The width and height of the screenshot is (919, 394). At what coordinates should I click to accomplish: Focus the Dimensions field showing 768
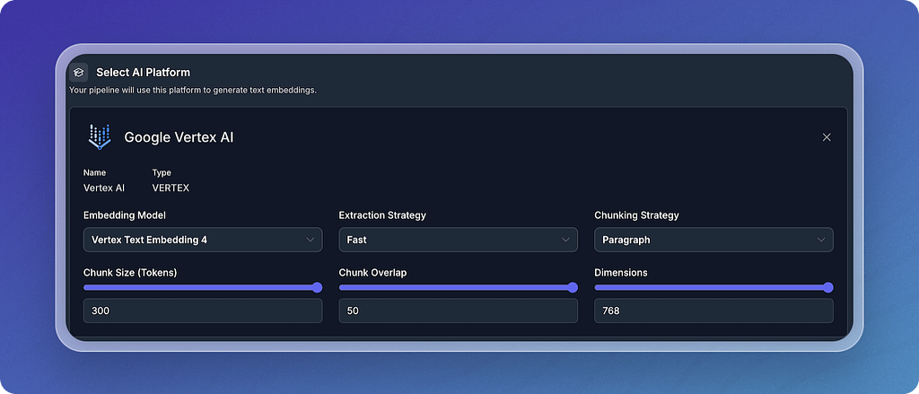(713, 311)
